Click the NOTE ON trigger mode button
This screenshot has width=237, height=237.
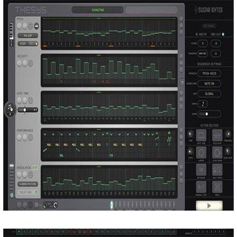209,83
